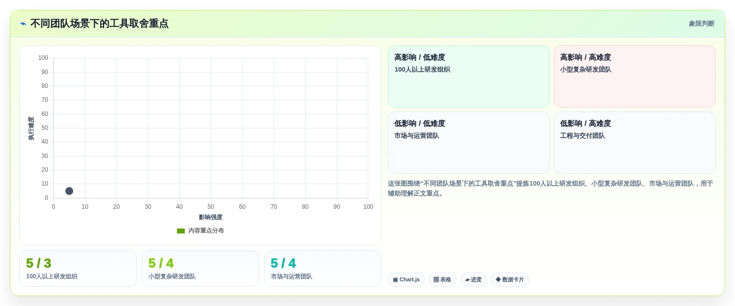Click the y-axis tick label 100
Screen dimensions: 735x306
point(43,58)
